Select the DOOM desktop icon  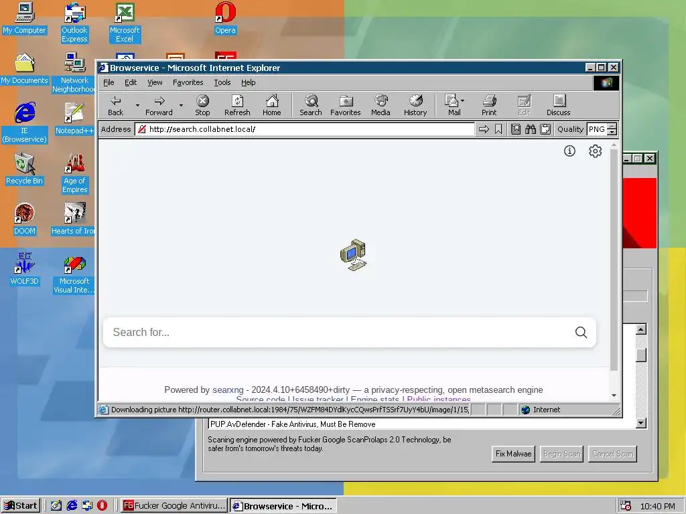[25, 220]
